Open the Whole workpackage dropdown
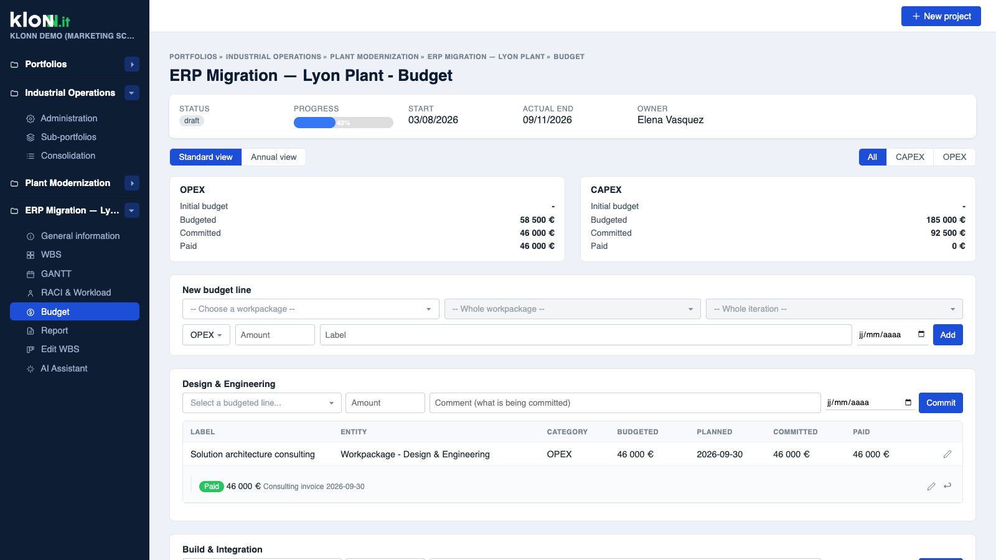The width and height of the screenshot is (996, 560). pos(573,309)
